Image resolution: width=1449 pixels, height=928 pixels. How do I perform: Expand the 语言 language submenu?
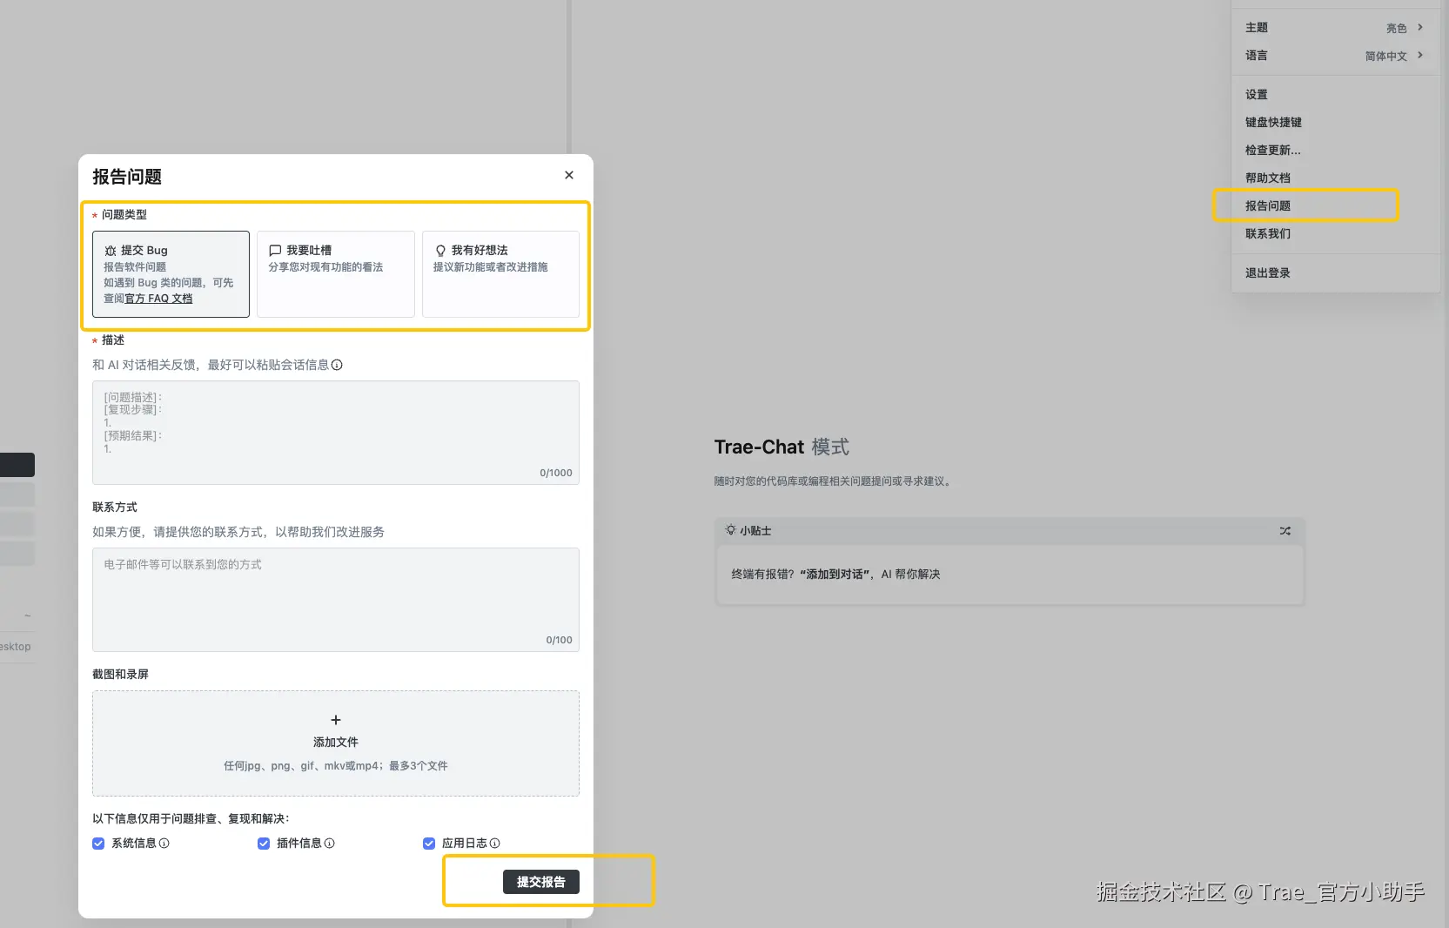tap(1335, 56)
